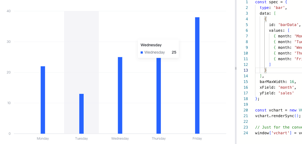Click the Thursday x-axis label
302x144 pixels.
pyautogui.click(x=159, y=138)
